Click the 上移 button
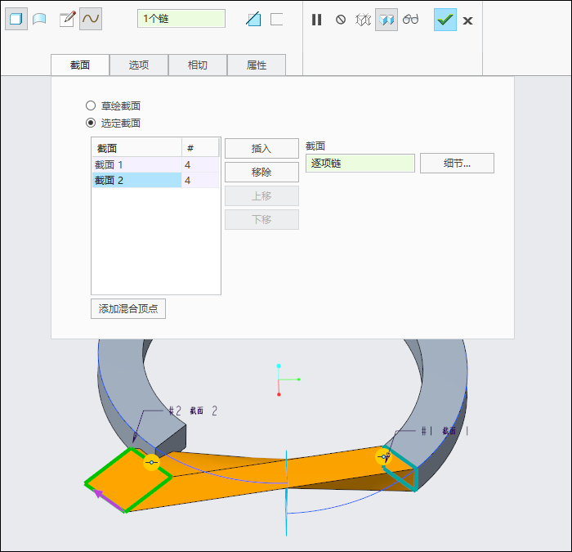 point(261,195)
